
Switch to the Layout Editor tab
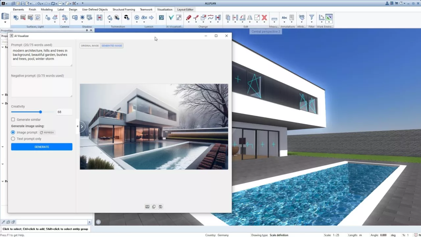[185, 10]
